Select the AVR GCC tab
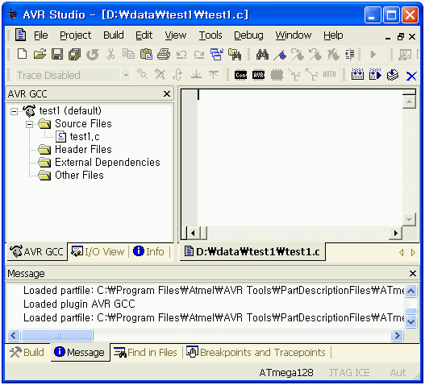 (x=37, y=252)
